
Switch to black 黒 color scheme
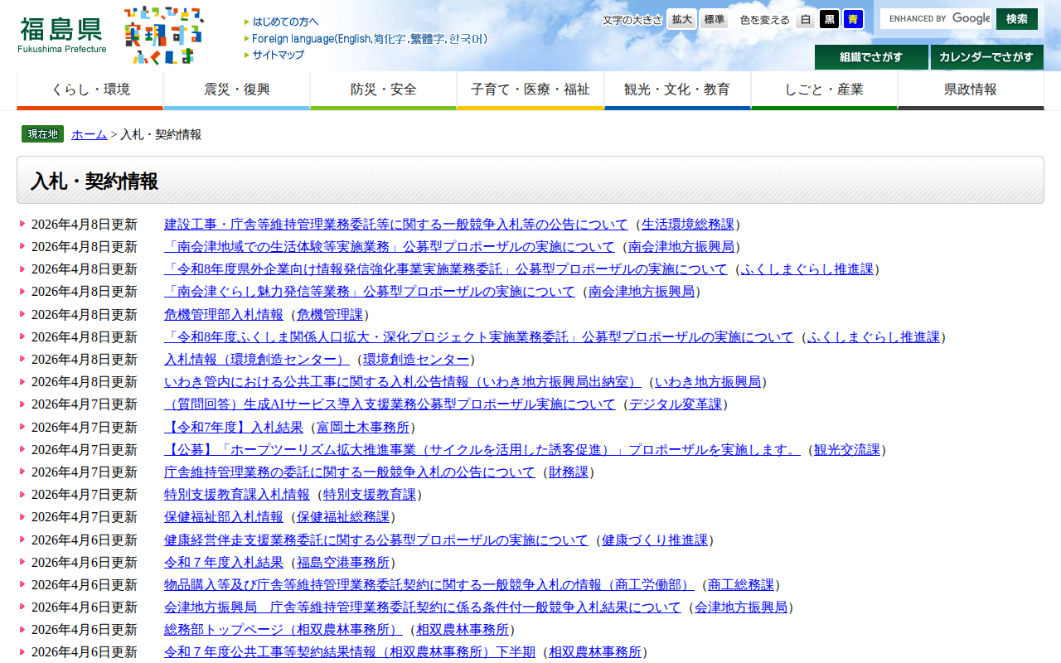coord(829,19)
